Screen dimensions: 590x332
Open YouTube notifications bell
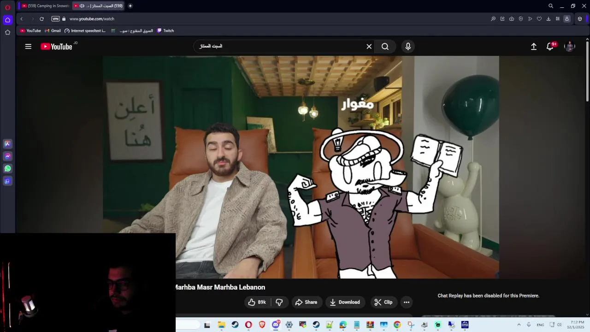pyautogui.click(x=550, y=47)
